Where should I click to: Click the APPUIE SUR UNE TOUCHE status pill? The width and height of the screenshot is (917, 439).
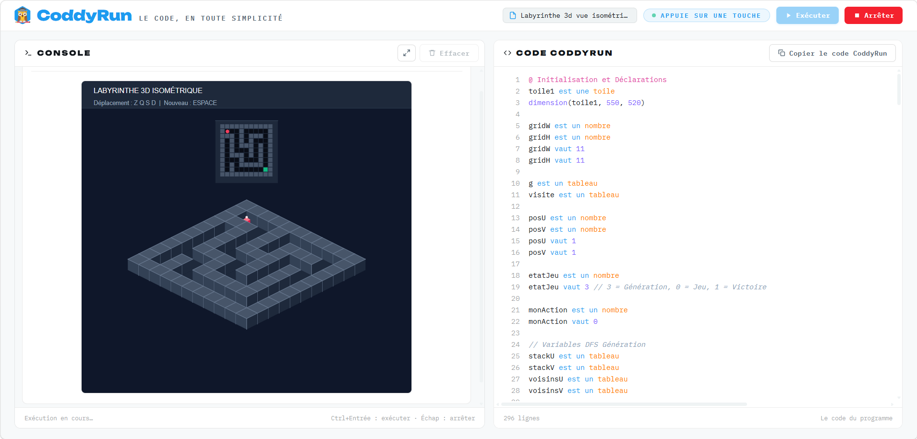tap(706, 15)
